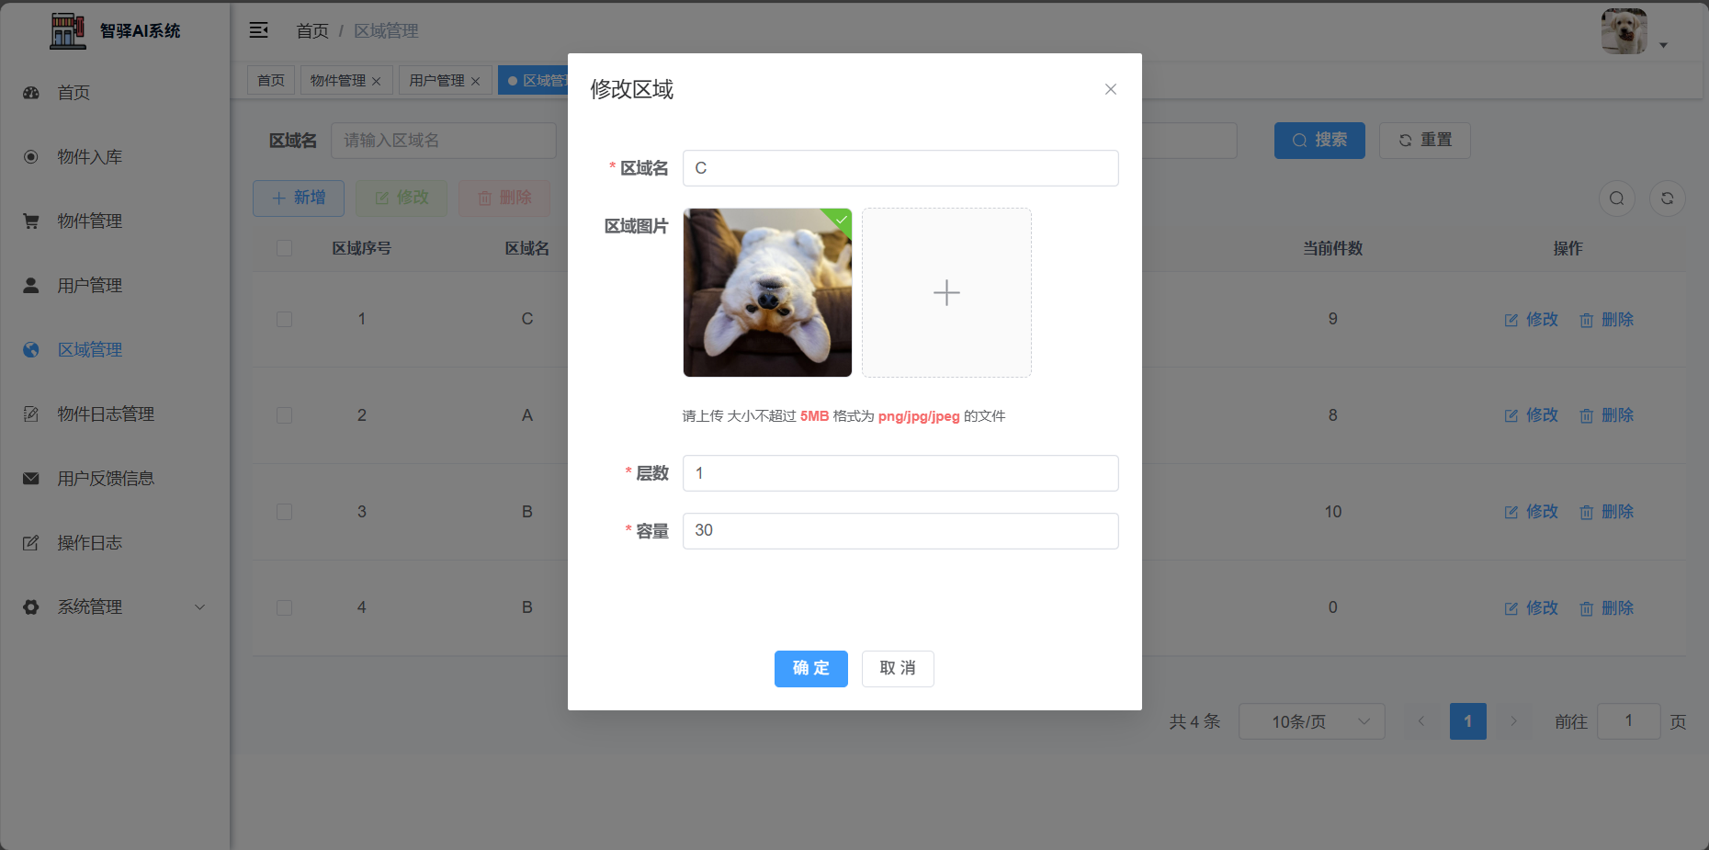Image resolution: width=1709 pixels, height=850 pixels.
Task: Expand the 系统管理 submenu chevron
Action: pos(199,607)
